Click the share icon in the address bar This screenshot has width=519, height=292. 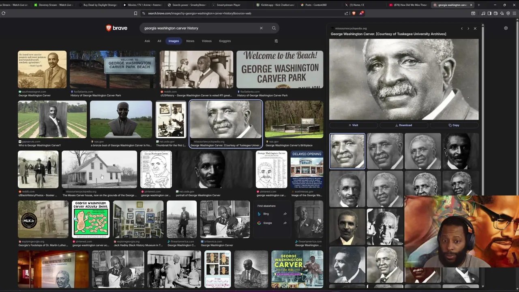346,13
